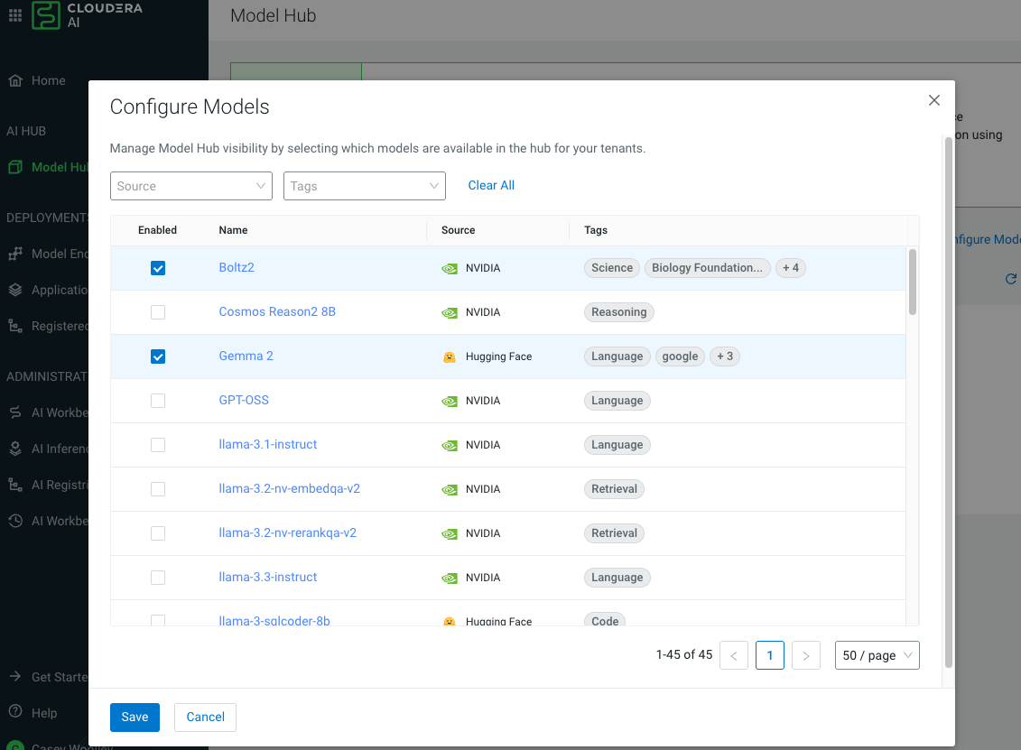The height and width of the screenshot is (750, 1021).
Task: Expand the +4 tags on Boltz2
Action: [791, 267]
